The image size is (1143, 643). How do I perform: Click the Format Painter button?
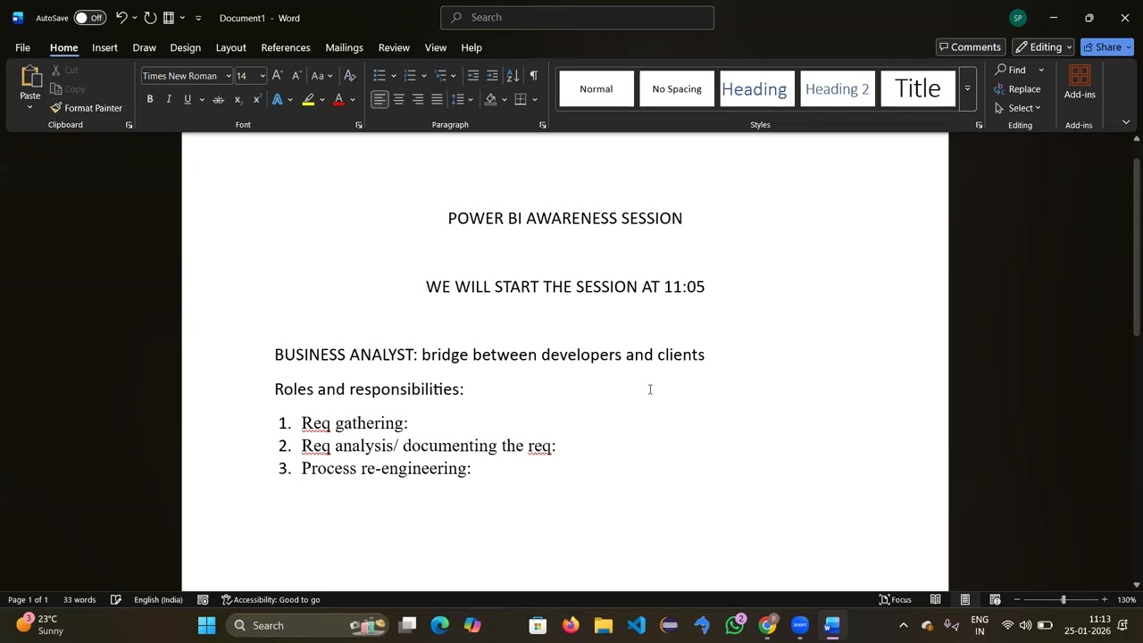coord(87,108)
